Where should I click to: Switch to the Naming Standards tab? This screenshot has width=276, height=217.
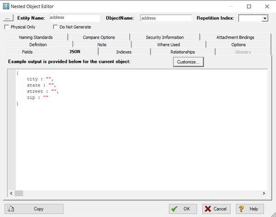pyautogui.click(x=36, y=37)
